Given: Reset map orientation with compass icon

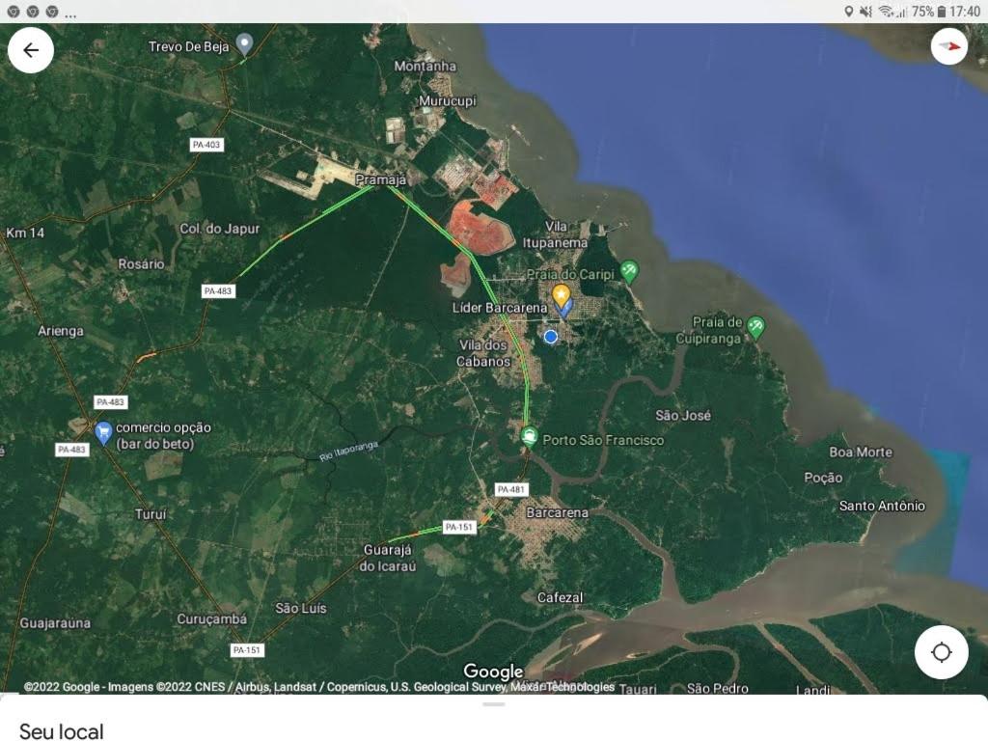Looking at the screenshot, I should (x=949, y=46).
